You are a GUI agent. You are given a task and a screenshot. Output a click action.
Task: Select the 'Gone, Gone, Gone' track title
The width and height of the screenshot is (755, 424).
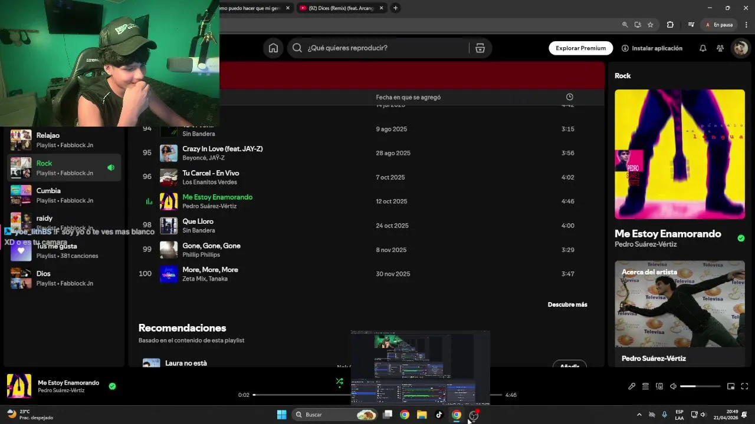(x=211, y=246)
